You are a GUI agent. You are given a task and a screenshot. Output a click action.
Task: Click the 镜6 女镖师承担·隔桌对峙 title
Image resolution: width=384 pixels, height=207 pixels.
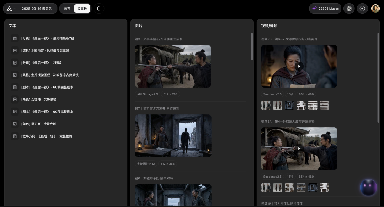pyautogui.click(x=154, y=178)
